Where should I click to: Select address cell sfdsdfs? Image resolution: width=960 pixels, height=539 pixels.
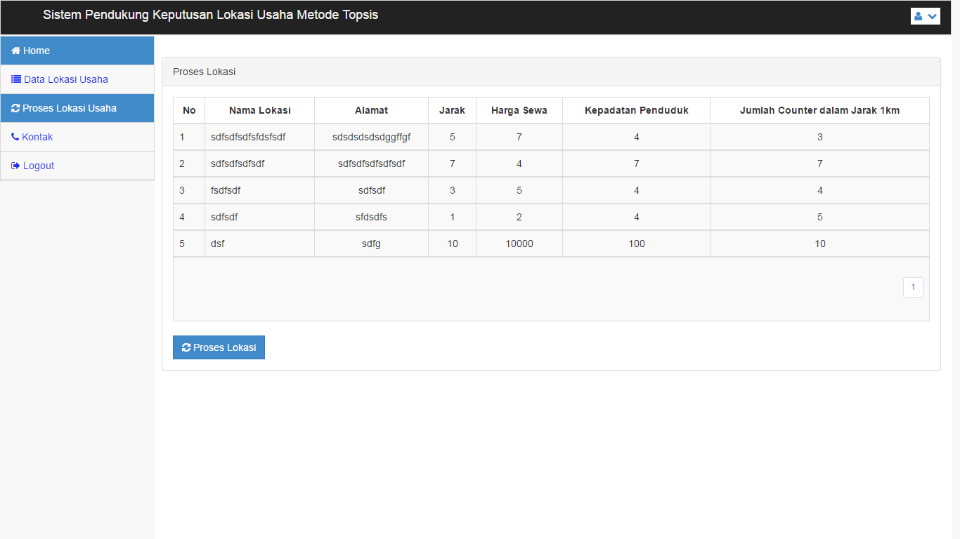[x=371, y=217]
